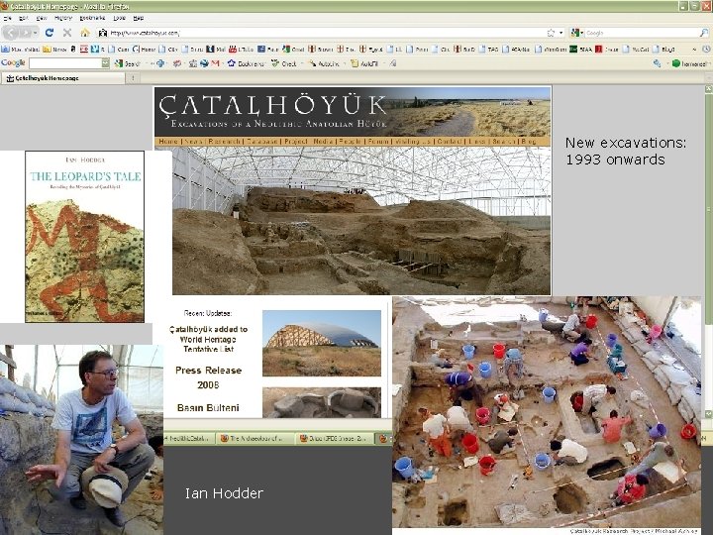
Task: Bookmark this page with the star icon
Action: 552,33
